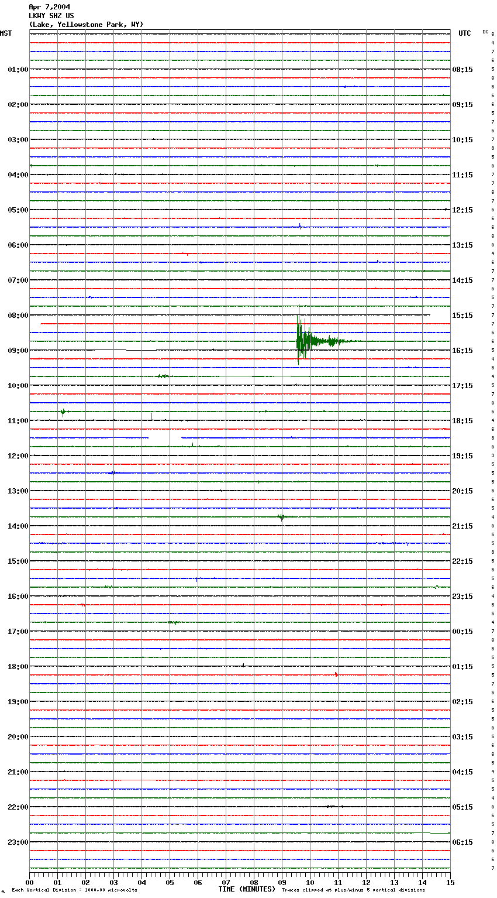Viewport: 497px width, 898px height.
Task: Click the '09:00' MST time label
Action: coord(18,351)
